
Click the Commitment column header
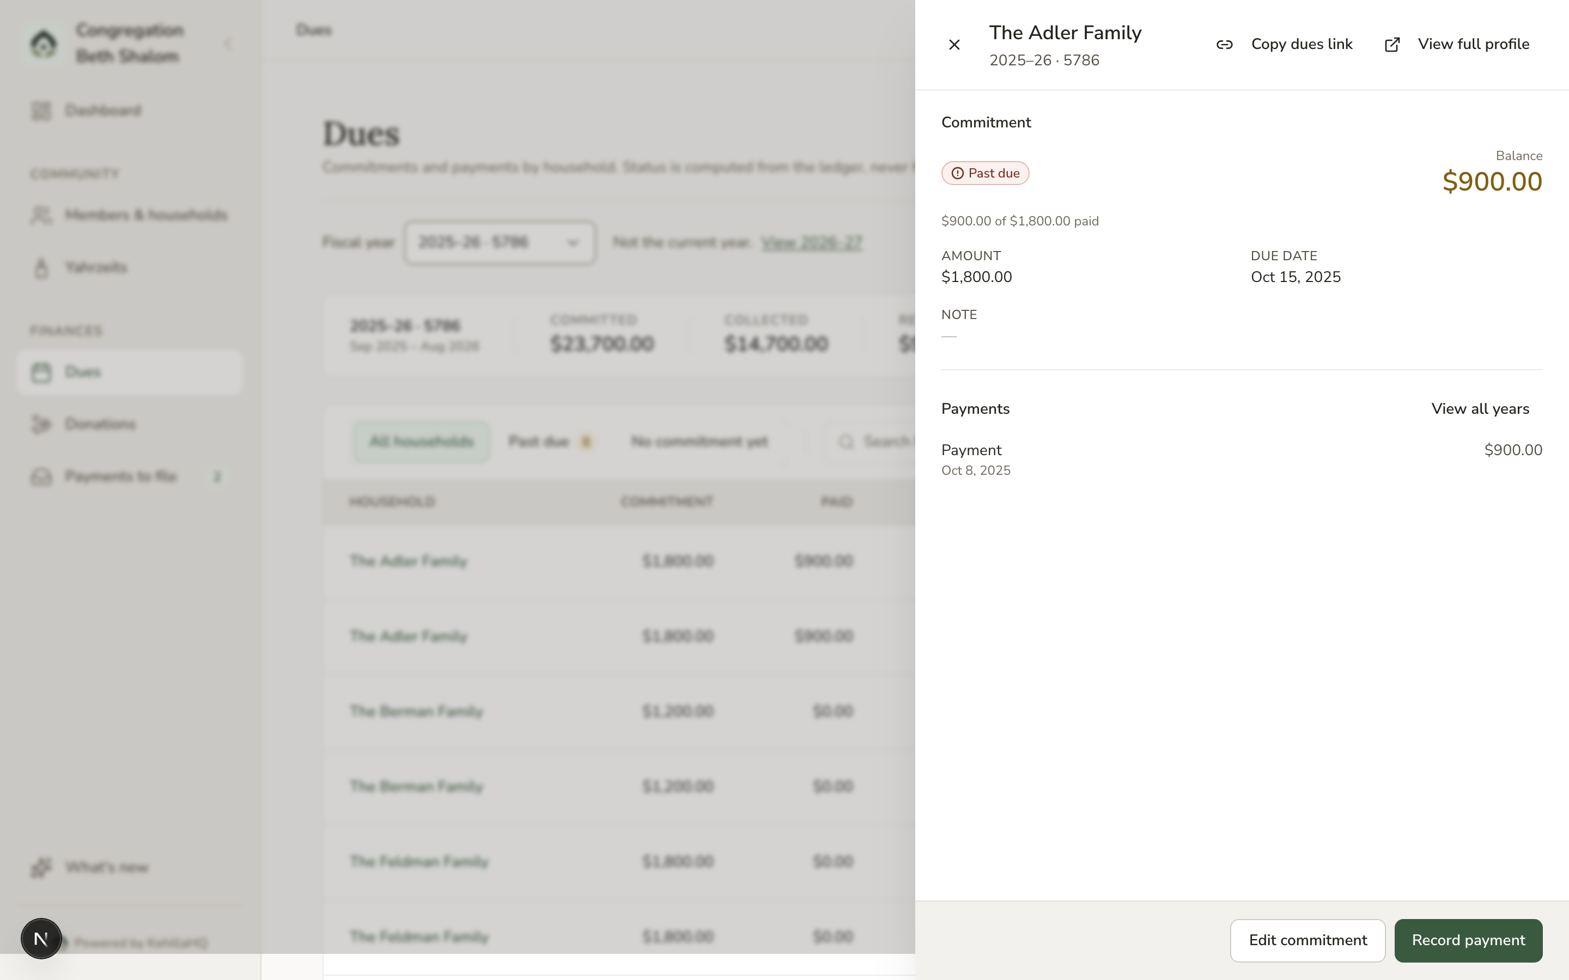(666, 501)
